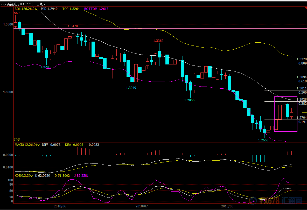Click the 1.3470 high price label
This screenshot has height=210, width=307.
pyautogui.click(x=73, y=26)
